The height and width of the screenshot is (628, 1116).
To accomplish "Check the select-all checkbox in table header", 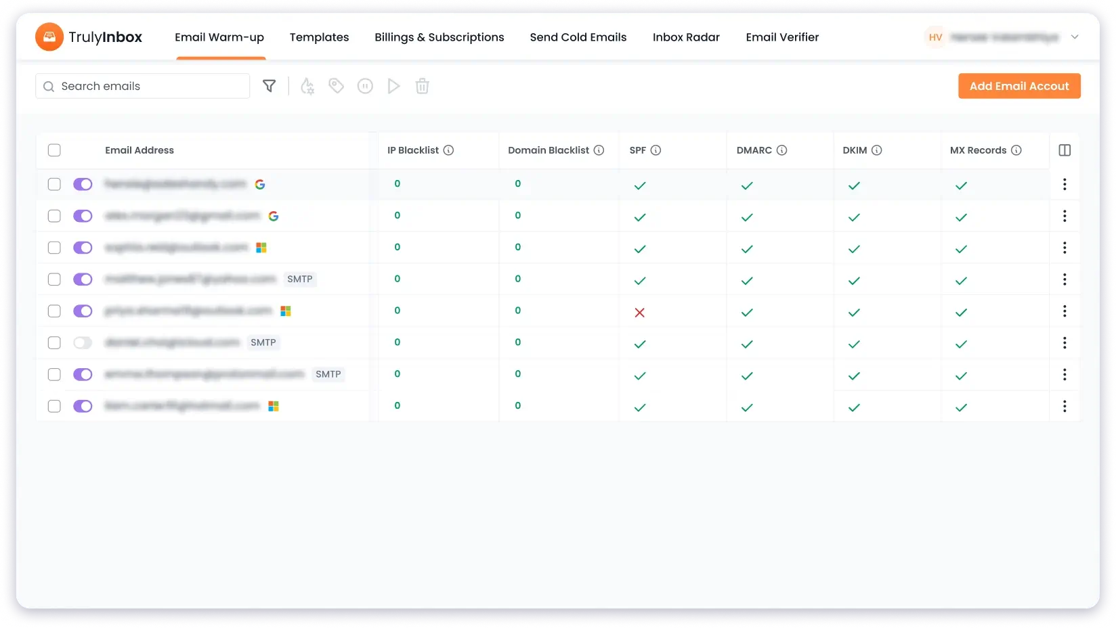I will 54,150.
